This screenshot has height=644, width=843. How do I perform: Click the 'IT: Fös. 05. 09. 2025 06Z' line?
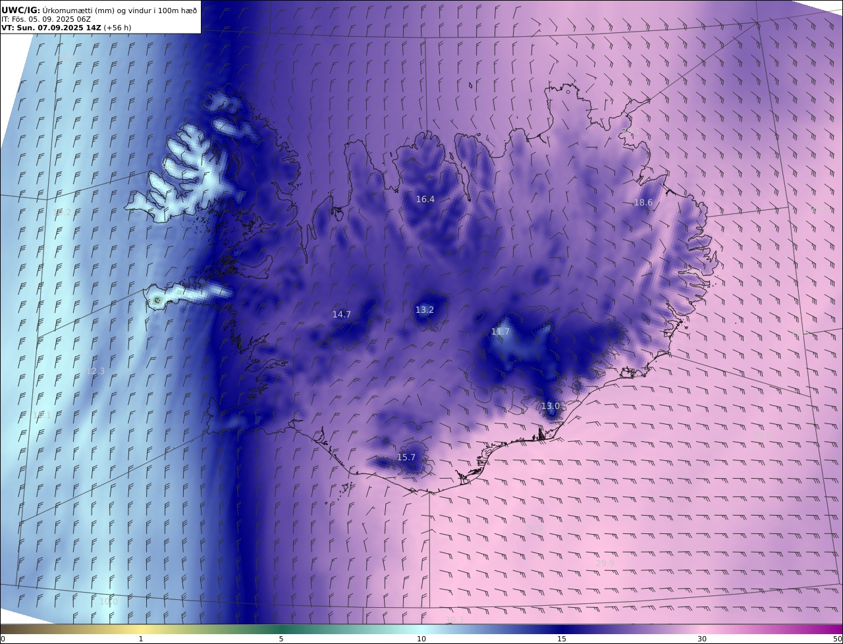pos(46,19)
